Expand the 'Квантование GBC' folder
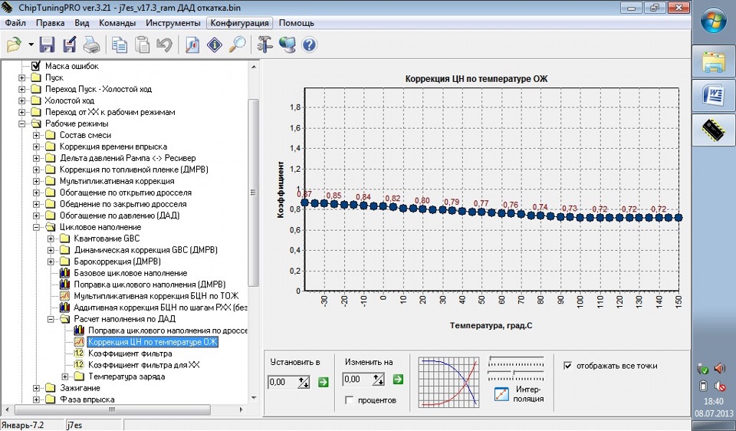The image size is (736, 431). tap(51, 239)
